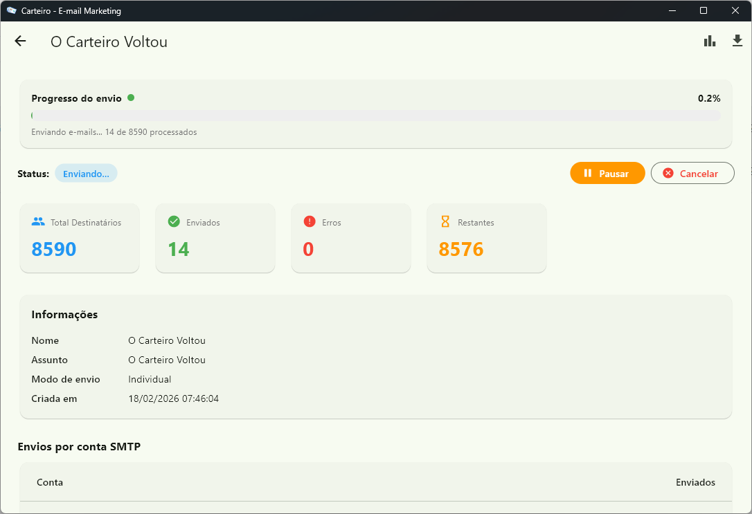752x514 pixels.
Task: Open the statistics bar chart icon
Action: [x=710, y=42]
